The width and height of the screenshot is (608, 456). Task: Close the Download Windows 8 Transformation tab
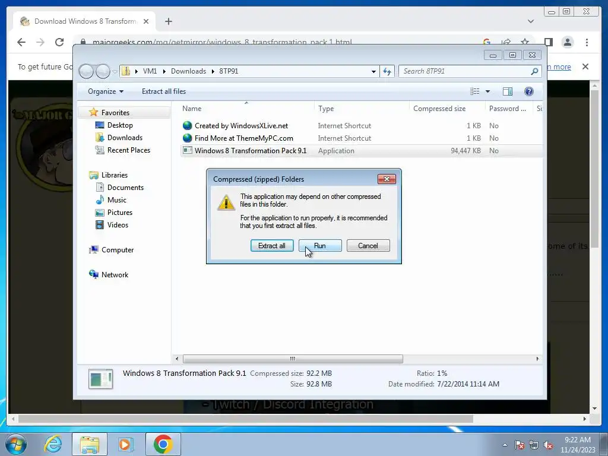coord(146,21)
